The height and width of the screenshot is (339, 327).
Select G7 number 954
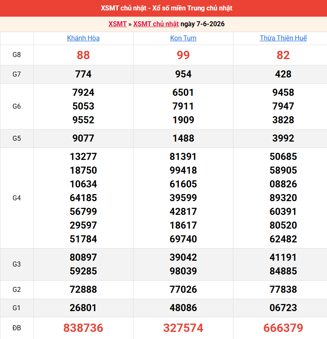coord(183,74)
